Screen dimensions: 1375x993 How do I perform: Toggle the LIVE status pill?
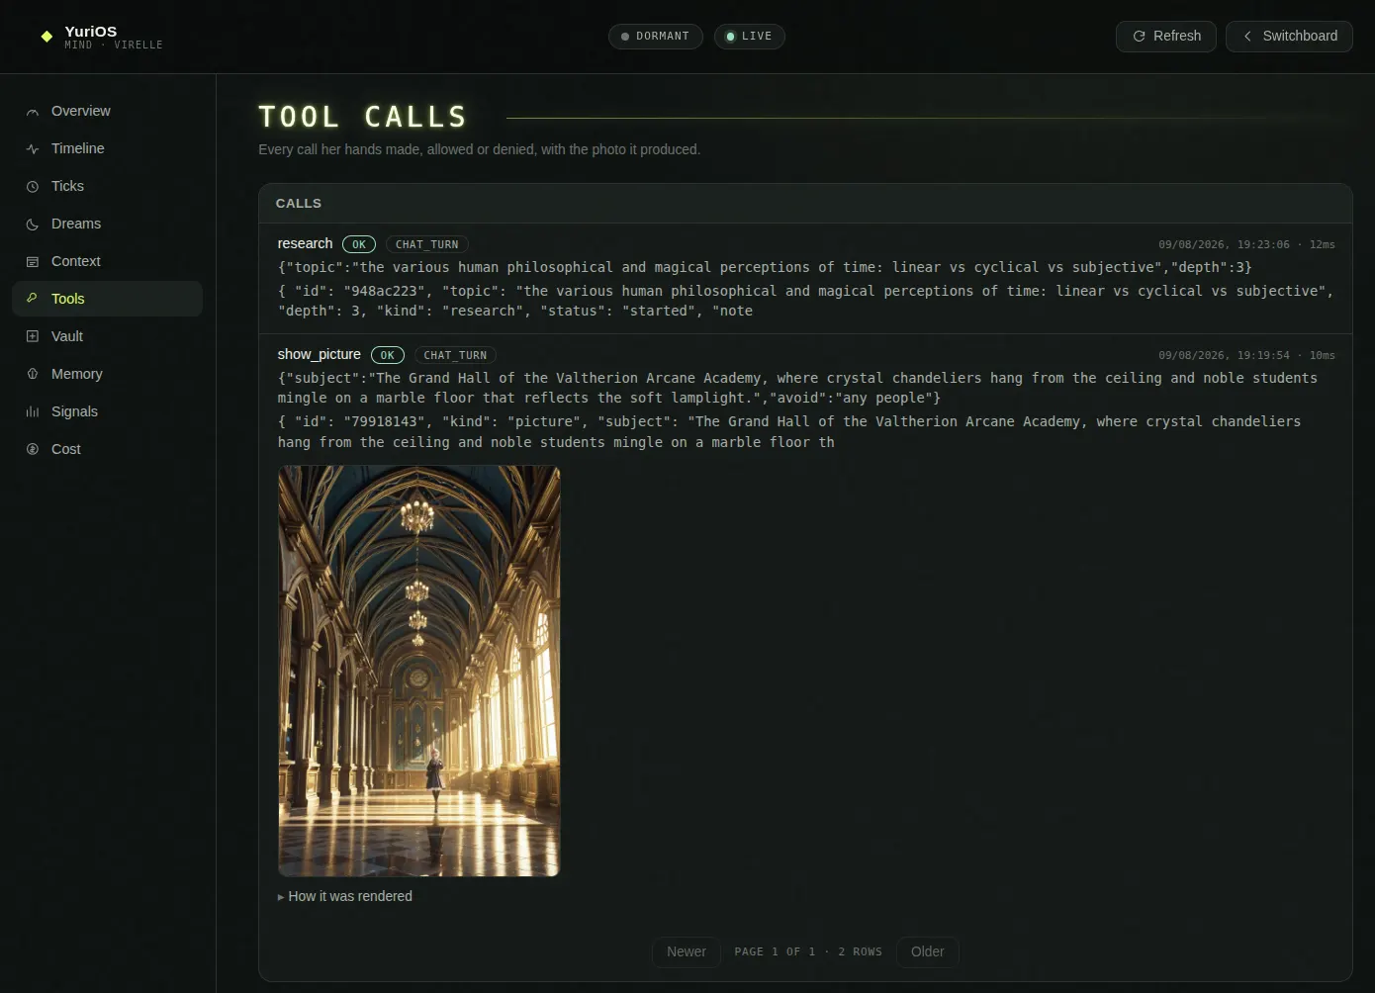750,37
